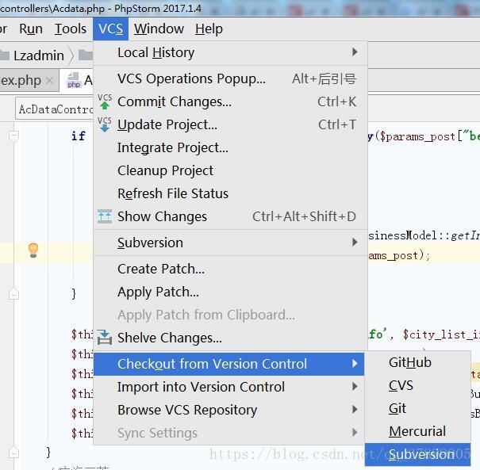Screen dimensions: 480x470
Task: Select Shelve Changes entry
Action: 230,338
